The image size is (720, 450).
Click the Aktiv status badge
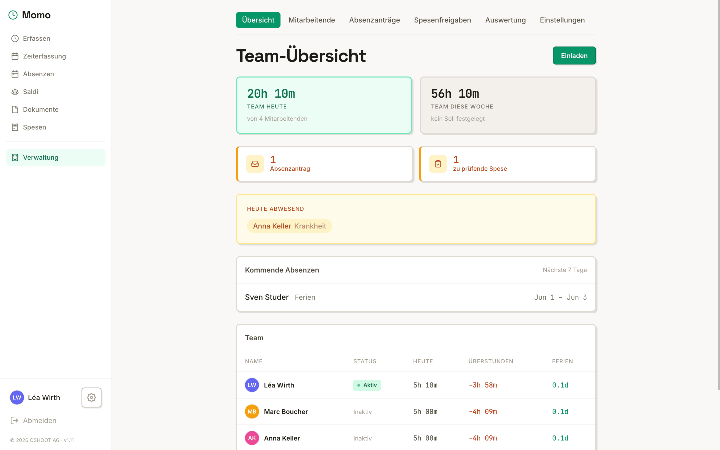(x=367, y=385)
